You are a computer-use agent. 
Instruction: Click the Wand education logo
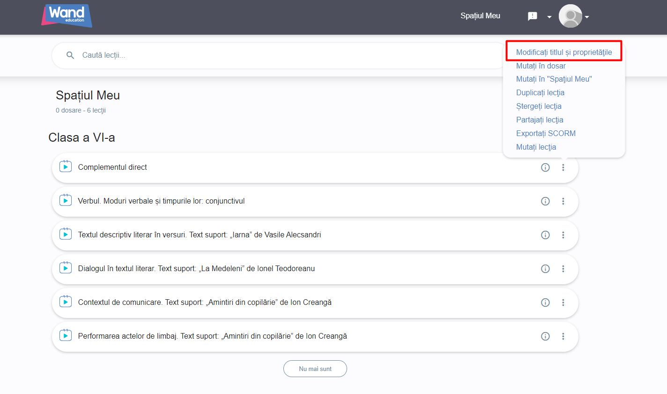point(67,16)
